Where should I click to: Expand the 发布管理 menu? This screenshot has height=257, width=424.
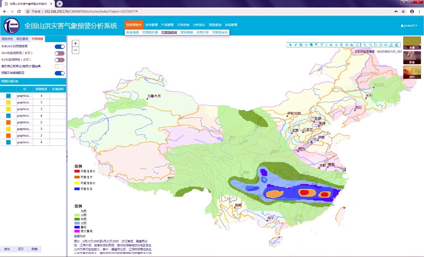point(151,25)
